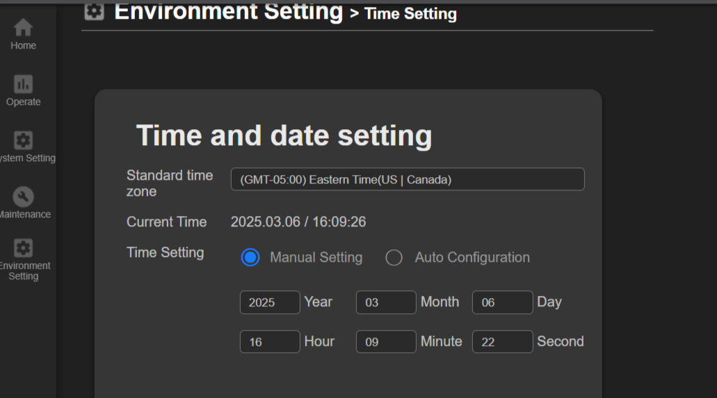
Task: Click the Environment Setting sidebar gear icon
Action: [x=23, y=248]
